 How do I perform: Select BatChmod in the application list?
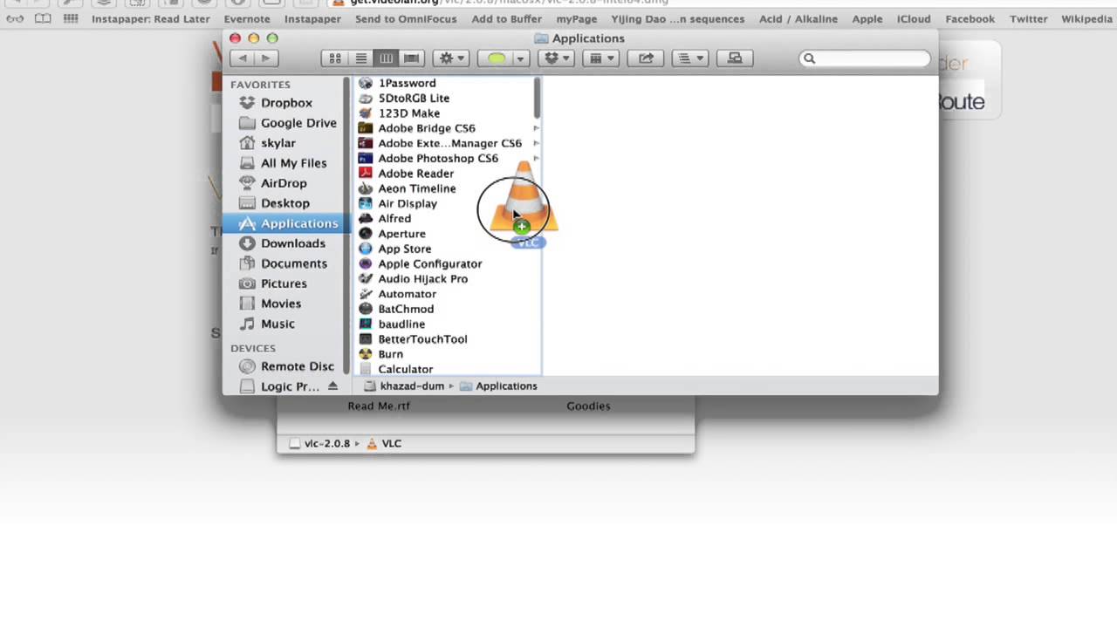(406, 309)
